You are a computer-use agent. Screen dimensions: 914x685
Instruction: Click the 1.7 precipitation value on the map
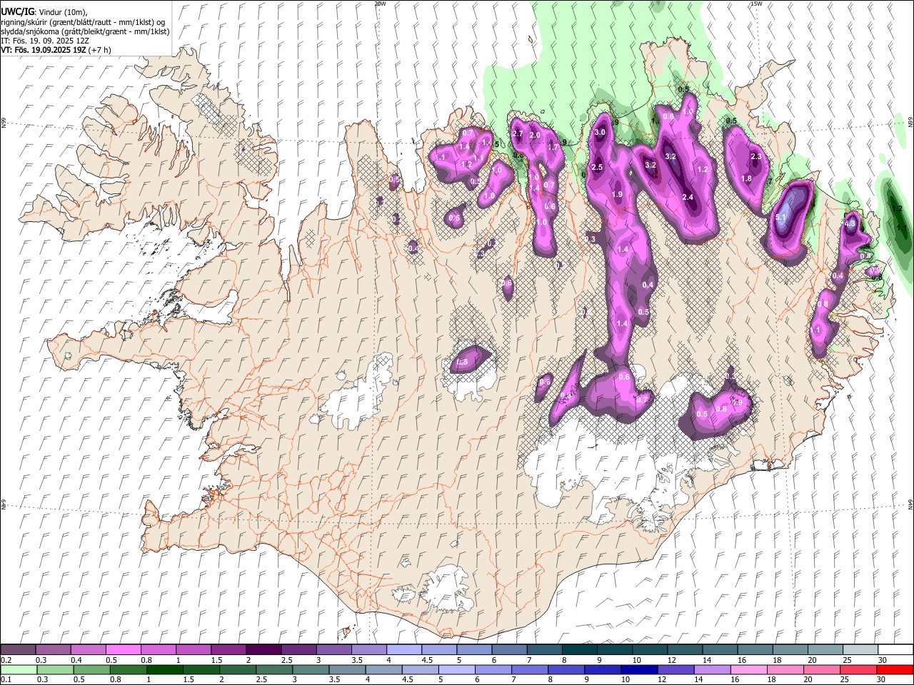click(x=552, y=146)
